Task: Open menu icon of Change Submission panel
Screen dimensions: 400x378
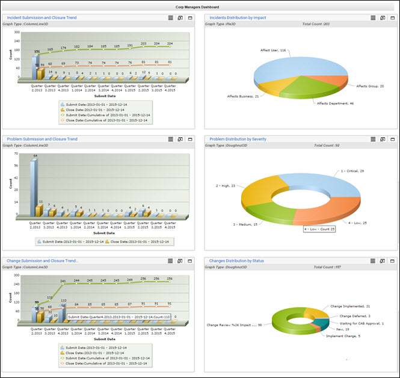Action: 171,261
